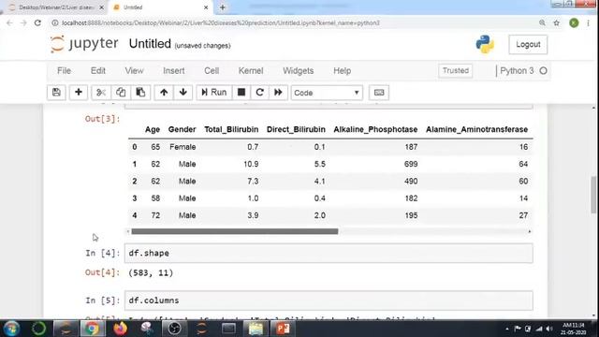
Task: Open the Kernel menu
Action: 251,71
